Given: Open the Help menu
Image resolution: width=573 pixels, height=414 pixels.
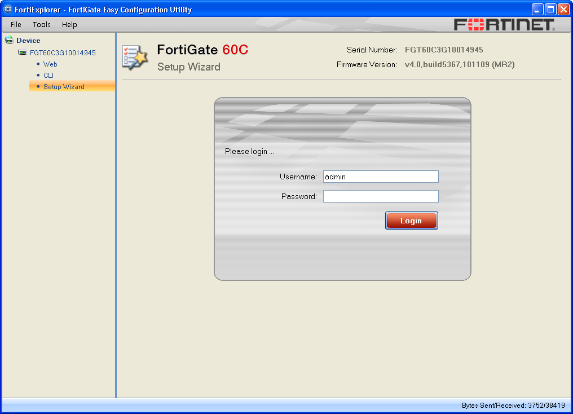Looking at the screenshot, I should coord(69,24).
